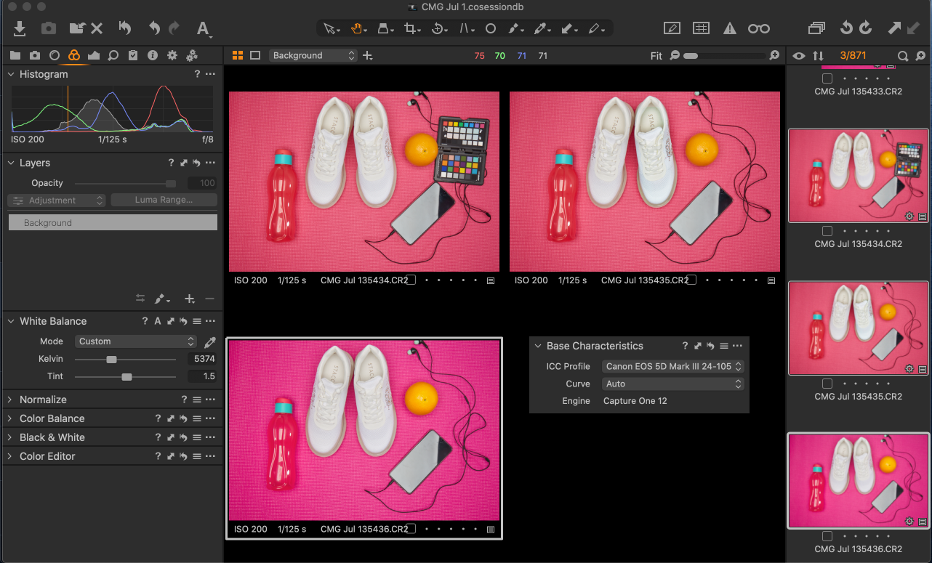
Task: Open the Curve dropdown set to Auto
Action: [673, 384]
